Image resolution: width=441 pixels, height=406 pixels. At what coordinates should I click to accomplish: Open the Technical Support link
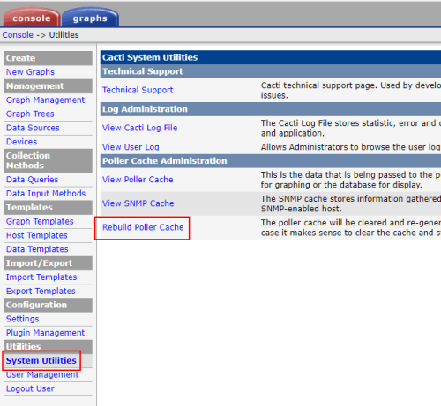(138, 90)
